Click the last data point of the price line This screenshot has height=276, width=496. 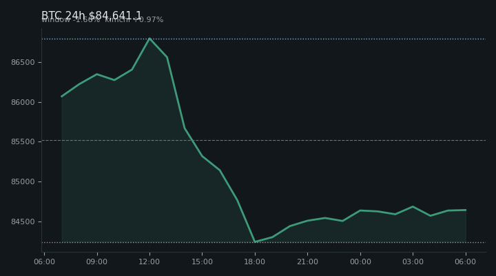[x=466, y=210]
